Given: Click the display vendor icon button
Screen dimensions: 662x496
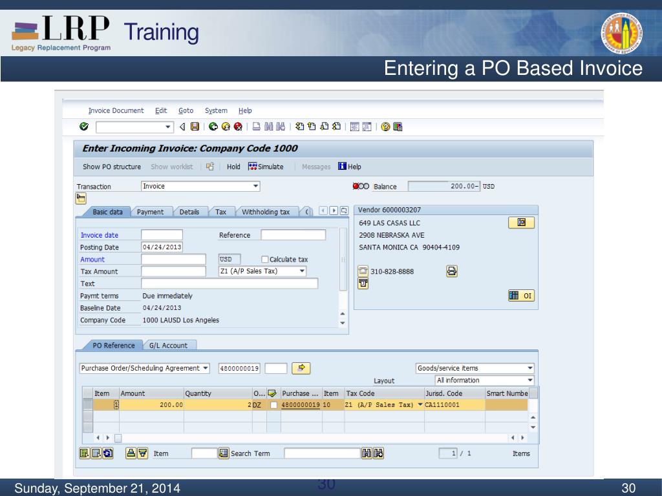Looking at the screenshot, I should pos(522,222).
